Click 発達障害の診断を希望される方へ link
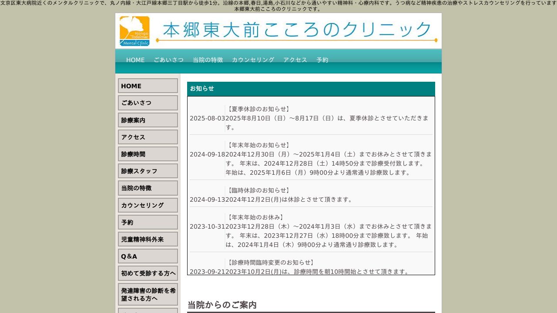This screenshot has height=313, width=557. pos(148,294)
